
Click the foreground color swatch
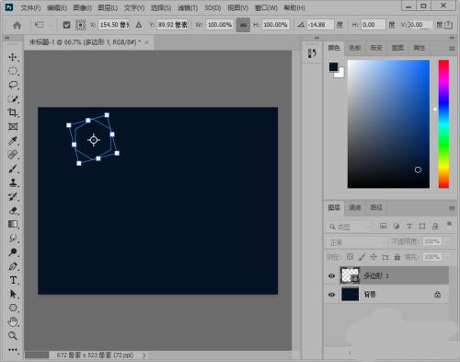(x=333, y=66)
